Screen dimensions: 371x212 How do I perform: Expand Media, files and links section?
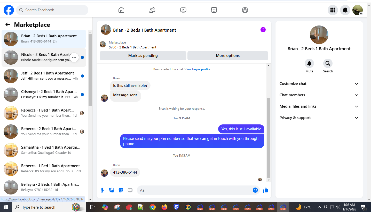pos(319,106)
